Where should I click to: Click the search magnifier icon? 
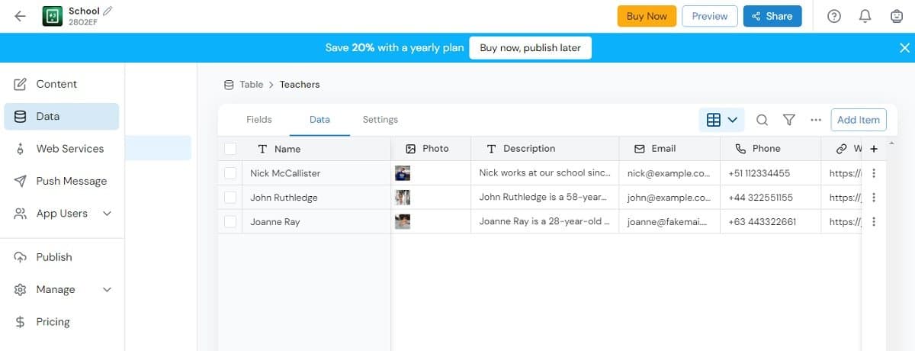[762, 120]
